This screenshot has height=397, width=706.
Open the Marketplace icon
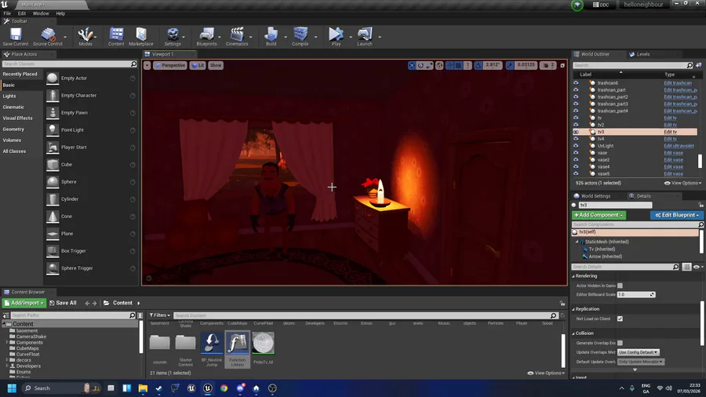[141, 36]
